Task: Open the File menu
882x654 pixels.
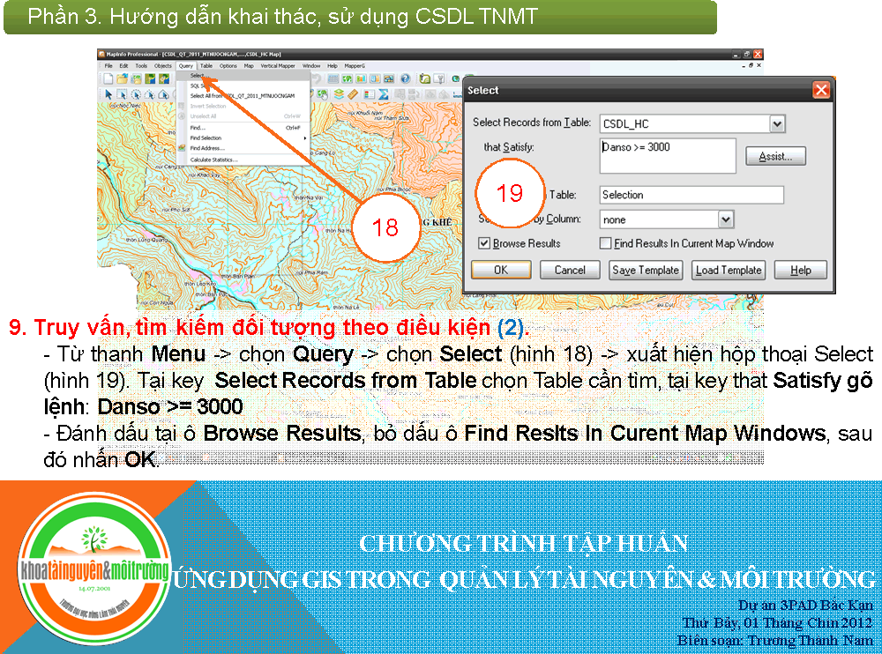Action: (x=108, y=66)
